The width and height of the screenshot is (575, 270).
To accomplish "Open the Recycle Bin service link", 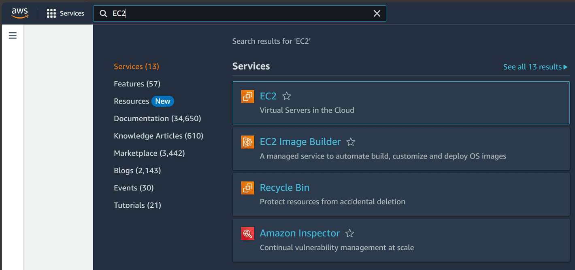I will pyautogui.click(x=284, y=188).
